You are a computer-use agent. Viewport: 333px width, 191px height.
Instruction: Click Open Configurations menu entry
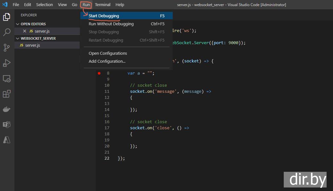click(x=108, y=53)
